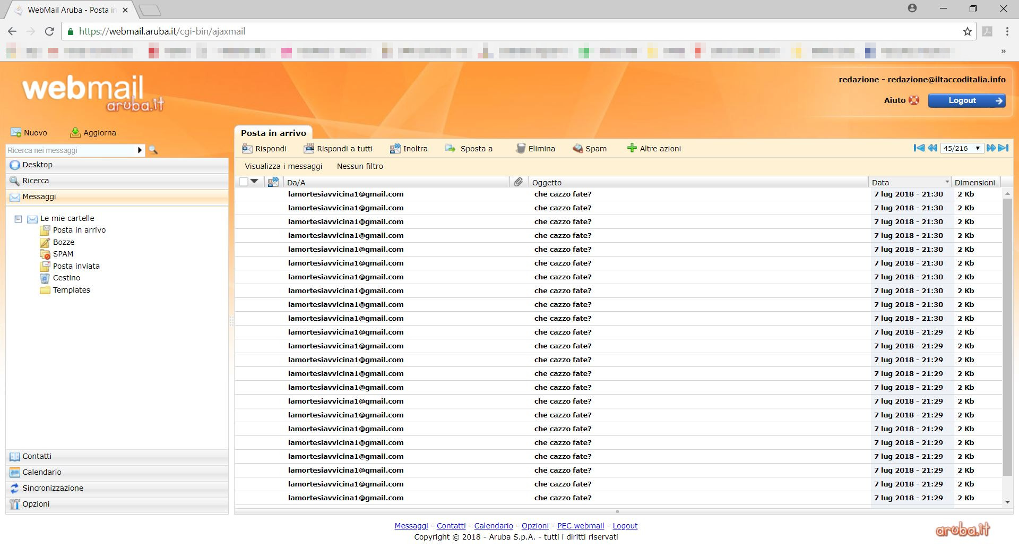Screen dimensions: 1019x547
Task: Click the Ricerca nei messaggi search field
Action: 72,150
